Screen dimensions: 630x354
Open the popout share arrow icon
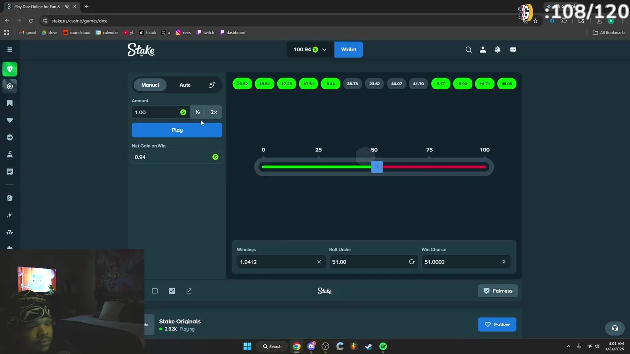coord(189,291)
